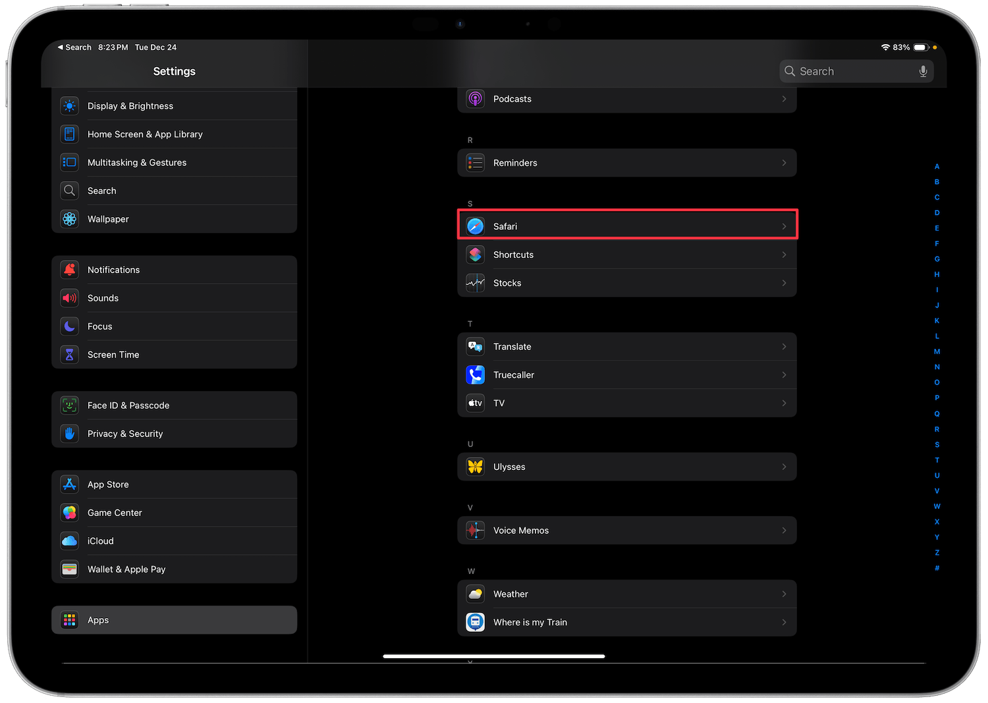This screenshot has height=703, width=988.
Task: Select the Ulysses butterfly icon
Action: (x=475, y=467)
